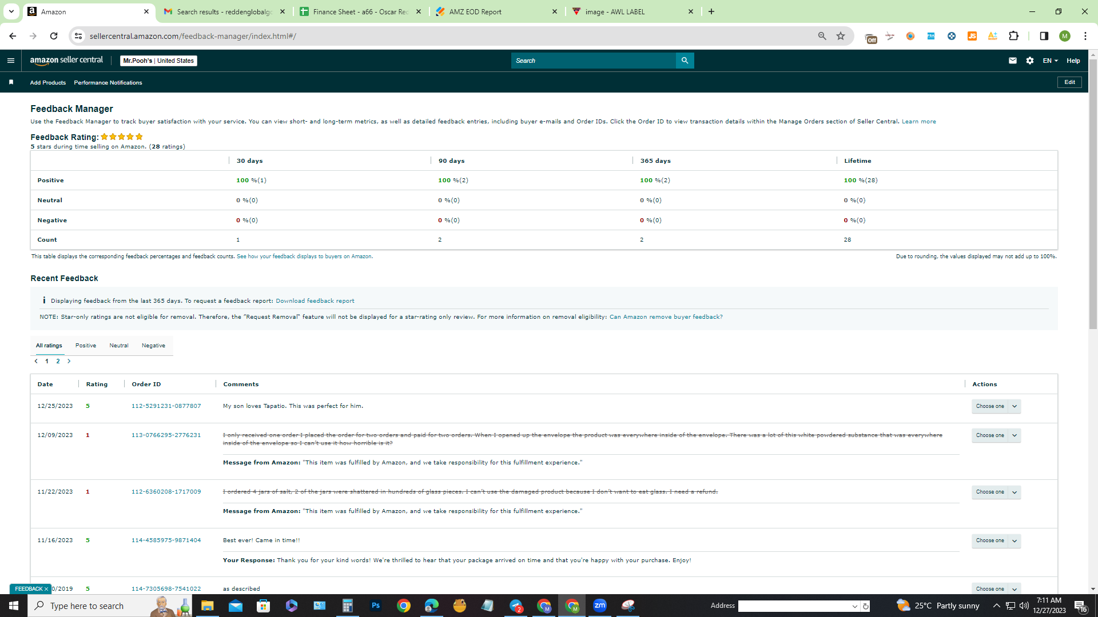Open Choose one dropdown for 11/16/2023 feedback
The height and width of the screenshot is (617, 1098).
click(996, 540)
